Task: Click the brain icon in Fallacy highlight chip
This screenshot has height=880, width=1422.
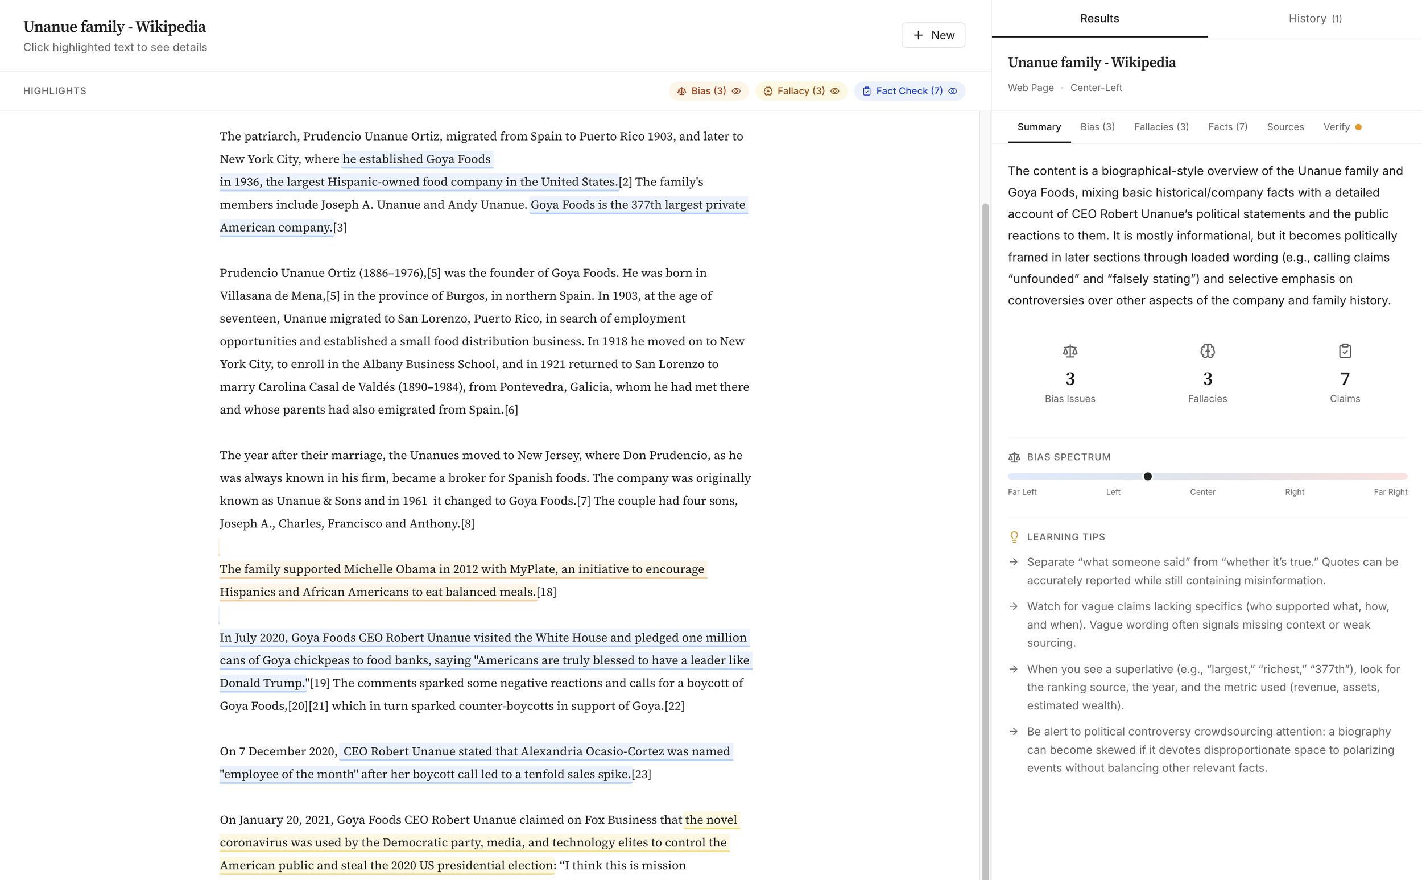Action: coord(768,92)
